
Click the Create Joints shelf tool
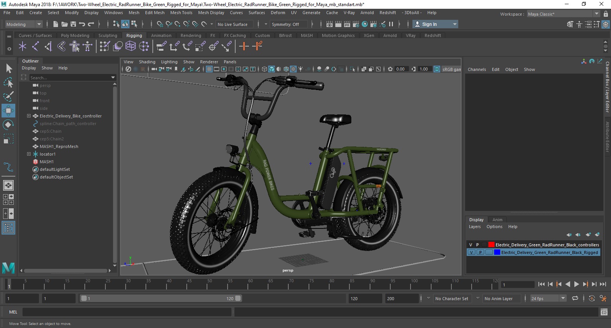(36, 47)
